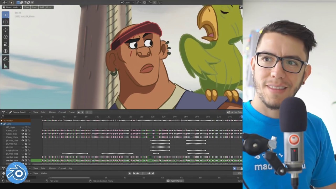Collapse the Loro channel group

click(x=1, y=124)
